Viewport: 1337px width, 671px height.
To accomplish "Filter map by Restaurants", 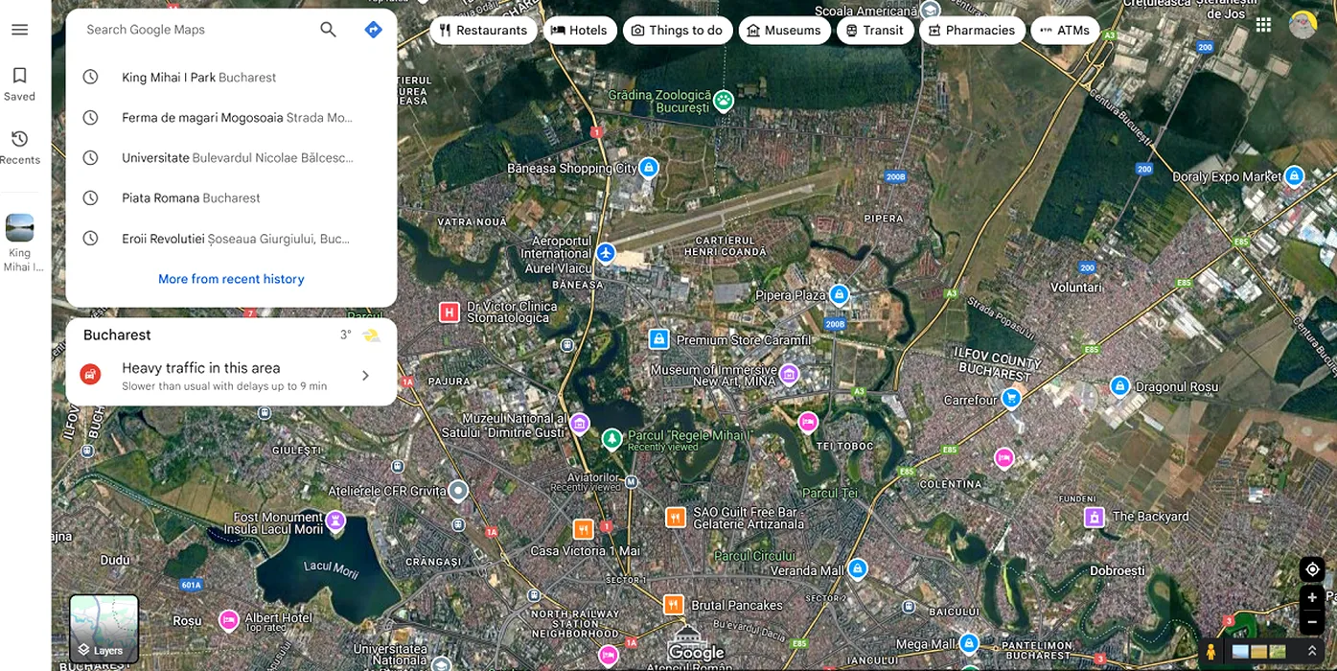I will tap(484, 31).
